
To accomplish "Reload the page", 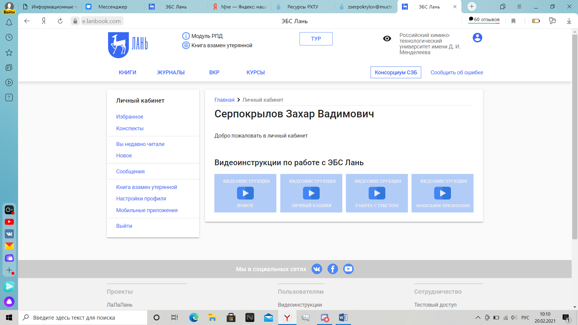I will (x=60, y=21).
